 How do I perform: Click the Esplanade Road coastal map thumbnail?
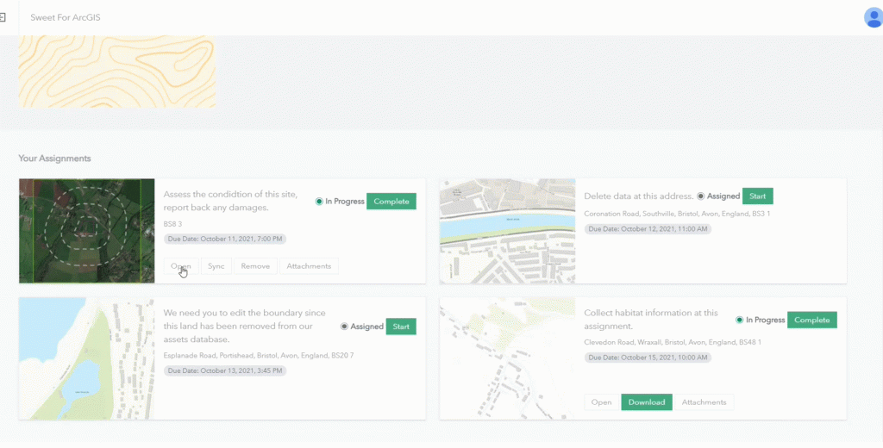tap(87, 358)
